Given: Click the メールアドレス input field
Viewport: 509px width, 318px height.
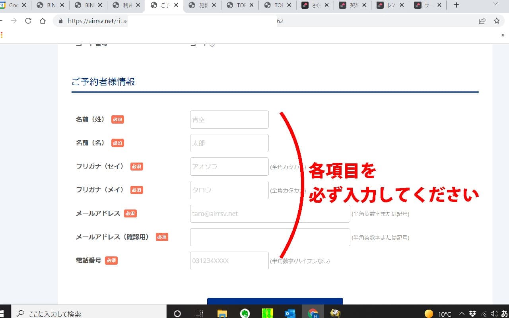Looking at the screenshot, I should 270,213.
